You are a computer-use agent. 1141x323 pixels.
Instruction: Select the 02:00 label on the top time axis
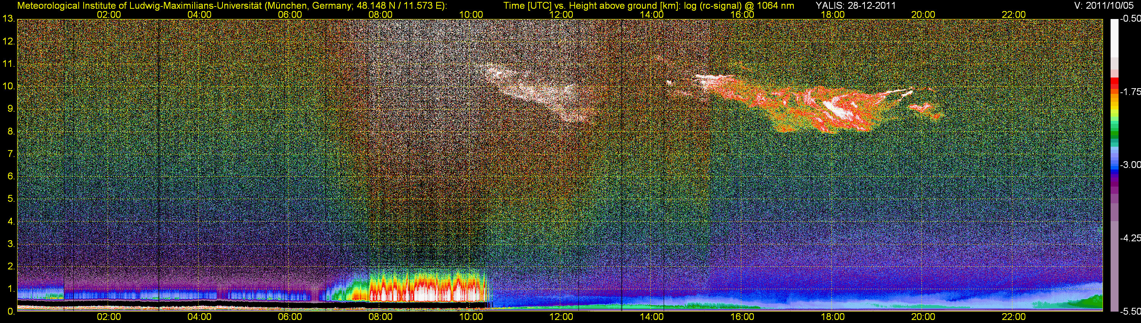click(x=109, y=14)
